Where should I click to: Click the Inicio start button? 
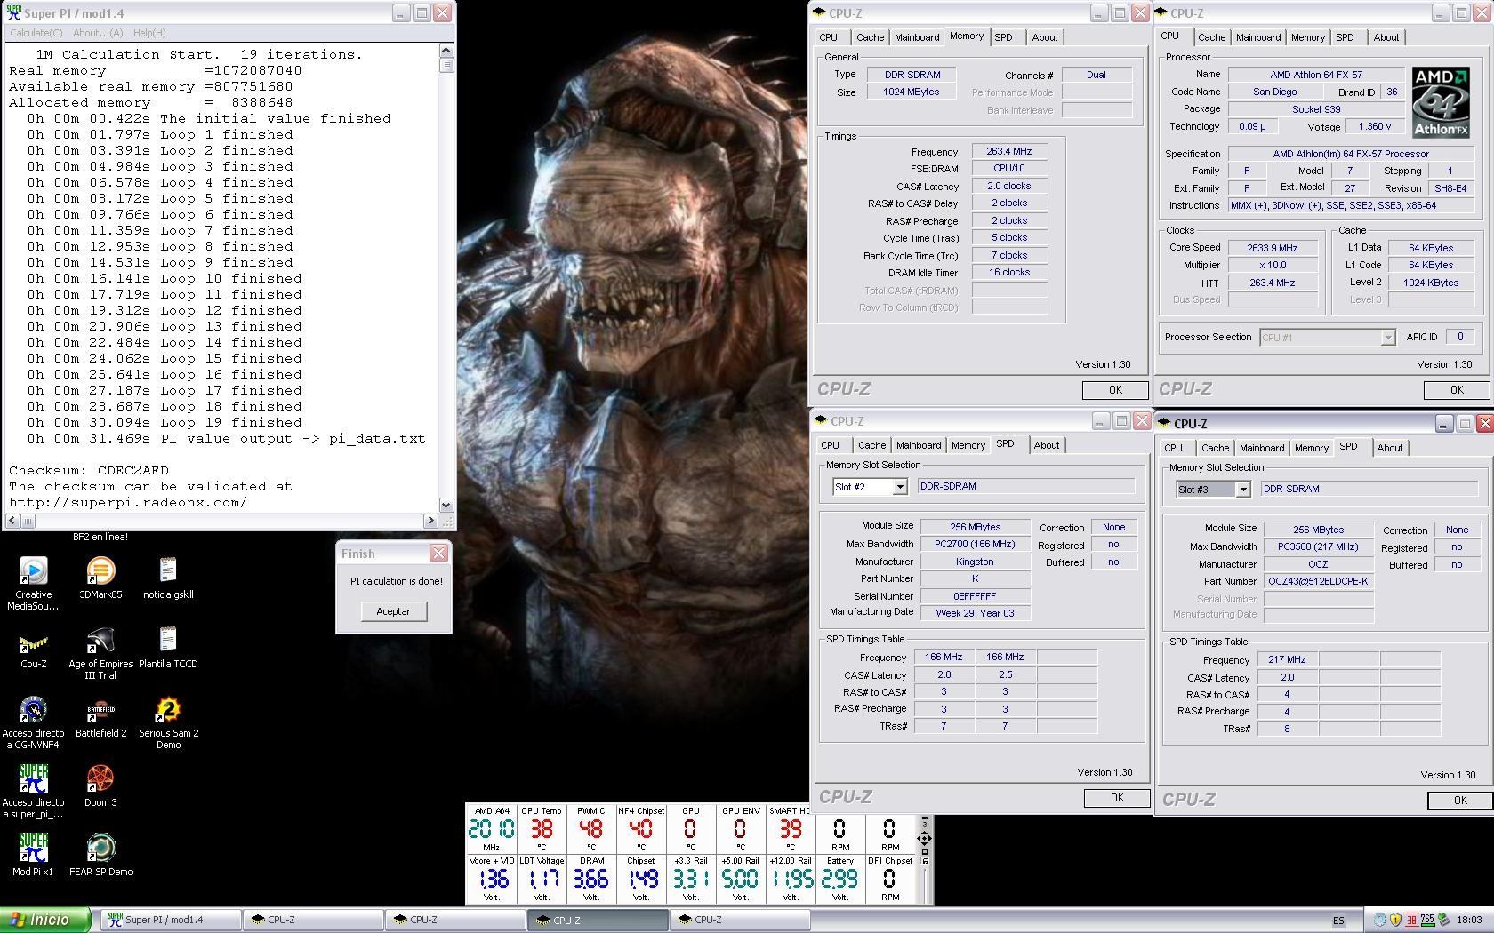(45, 920)
